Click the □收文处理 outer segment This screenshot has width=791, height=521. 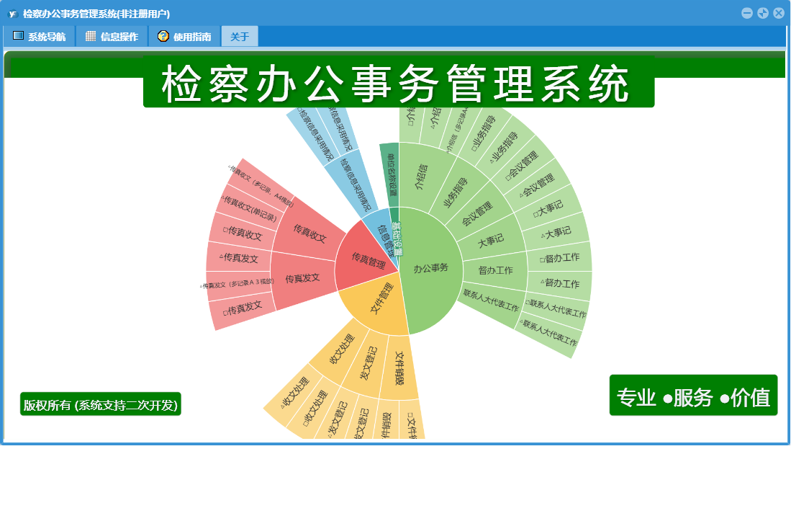(x=315, y=406)
